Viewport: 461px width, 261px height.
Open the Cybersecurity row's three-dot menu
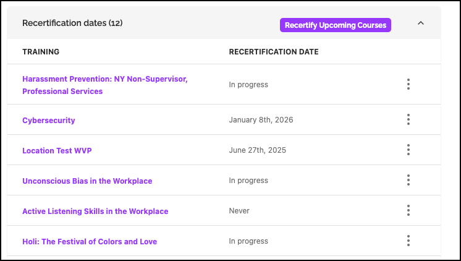coord(408,120)
